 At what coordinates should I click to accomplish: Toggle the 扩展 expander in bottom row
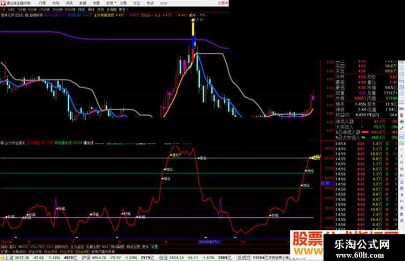click(x=6, y=252)
